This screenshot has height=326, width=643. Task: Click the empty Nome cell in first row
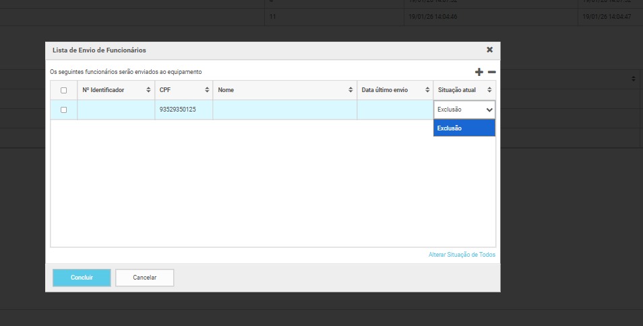pos(284,110)
